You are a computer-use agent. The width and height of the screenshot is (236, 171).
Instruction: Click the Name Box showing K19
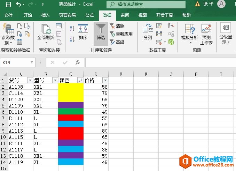pos(15,62)
